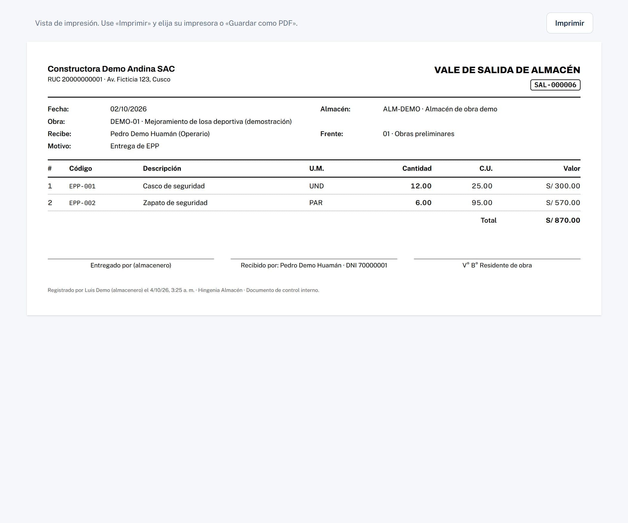The height and width of the screenshot is (523, 628).
Task: Click the quantity 6.00
Action: pyautogui.click(x=423, y=203)
